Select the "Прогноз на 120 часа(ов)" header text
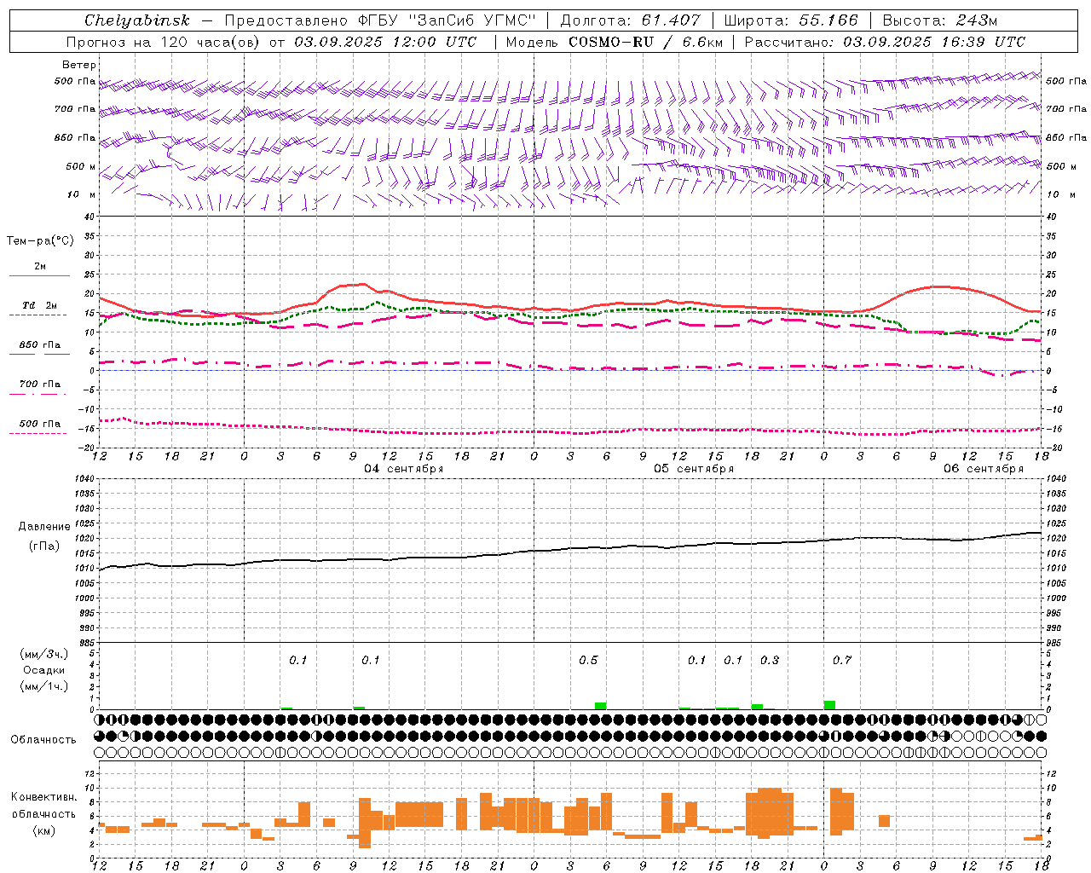The height and width of the screenshot is (873, 1091). point(164,42)
